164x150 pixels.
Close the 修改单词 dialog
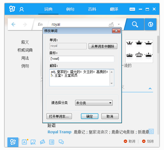coord(116,31)
